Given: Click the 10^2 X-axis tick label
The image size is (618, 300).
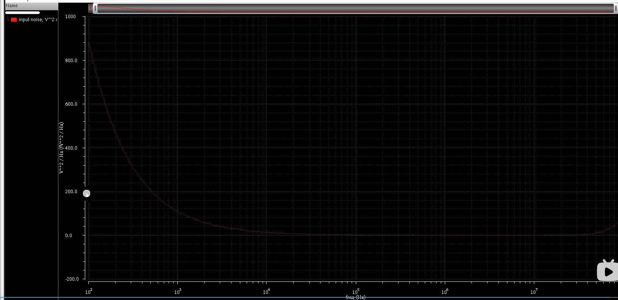Looking at the screenshot, I should click(88, 292).
